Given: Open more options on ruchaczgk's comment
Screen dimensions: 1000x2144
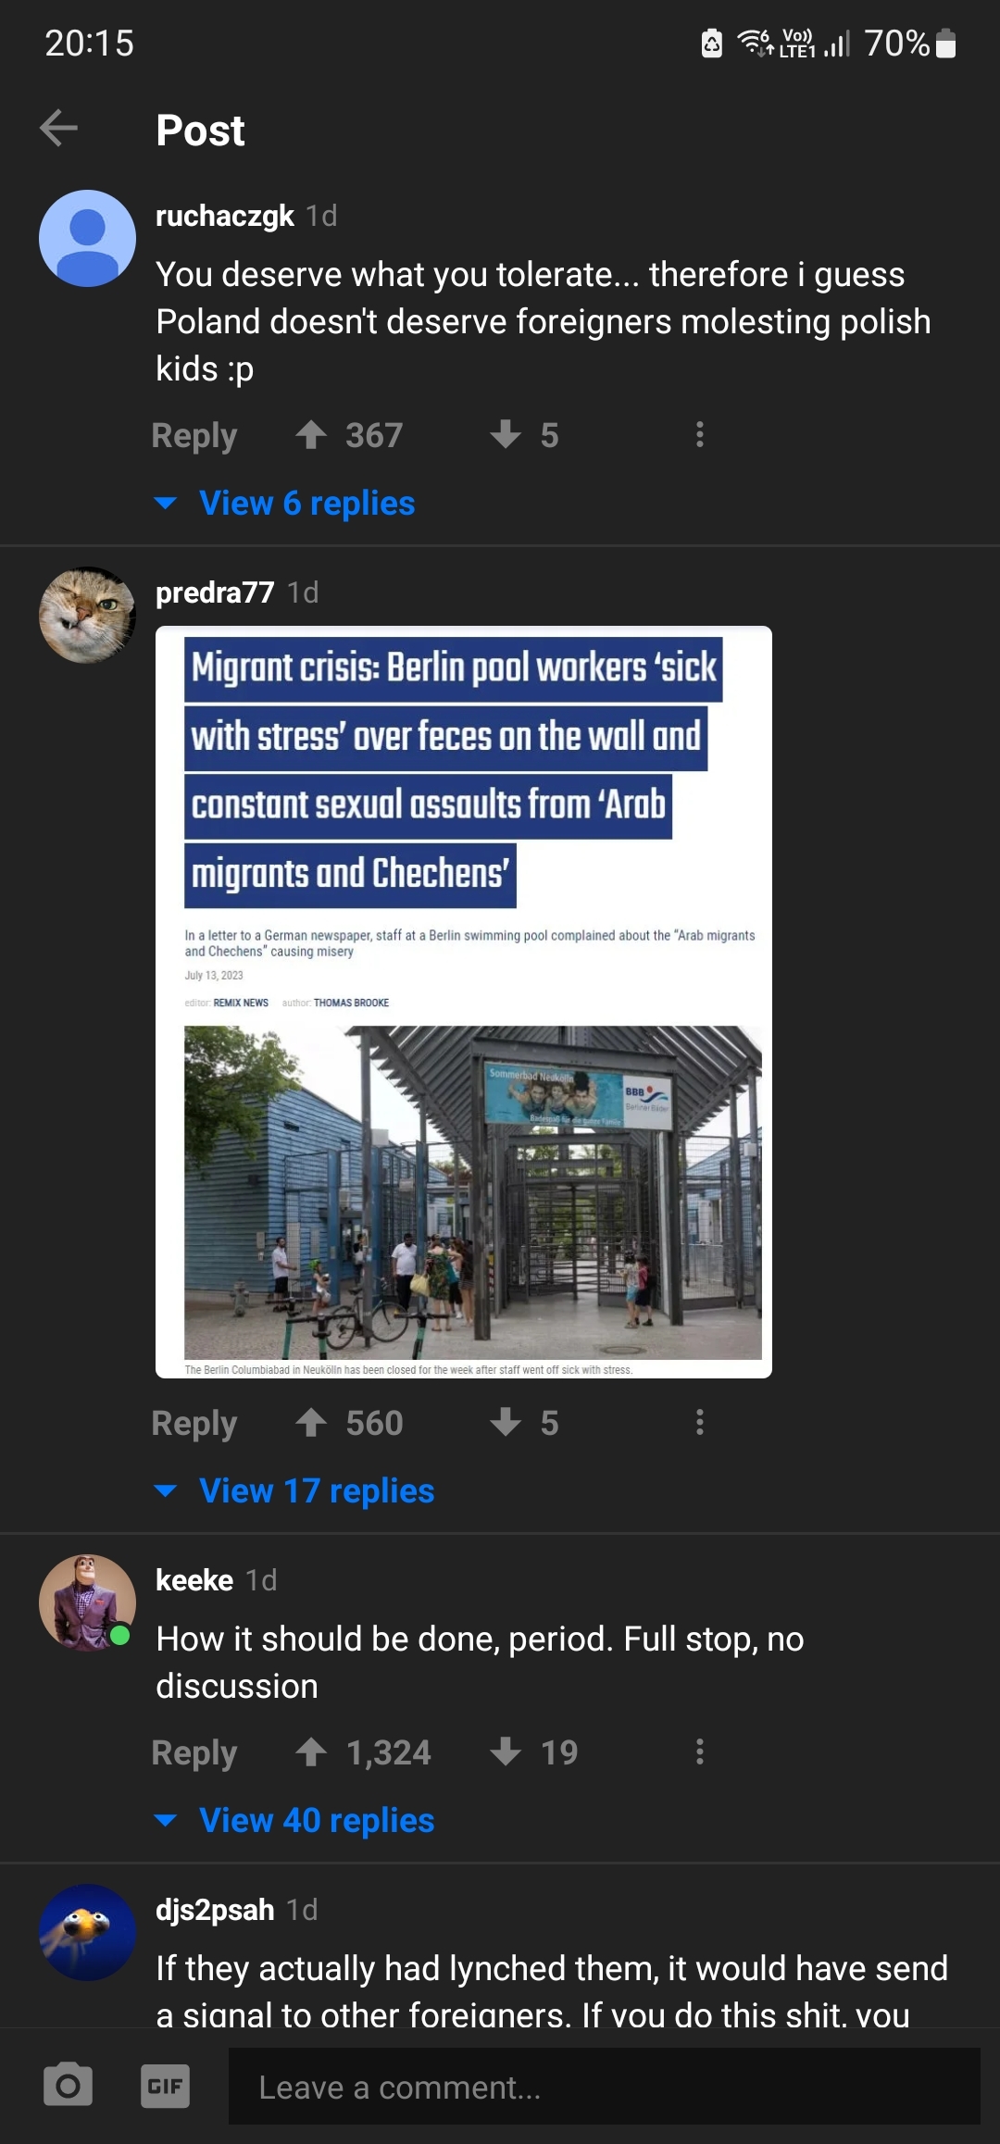Looking at the screenshot, I should [x=700, y=434].
